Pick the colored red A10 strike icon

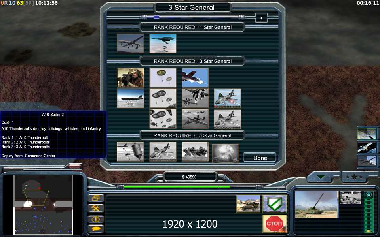point(195,78)
